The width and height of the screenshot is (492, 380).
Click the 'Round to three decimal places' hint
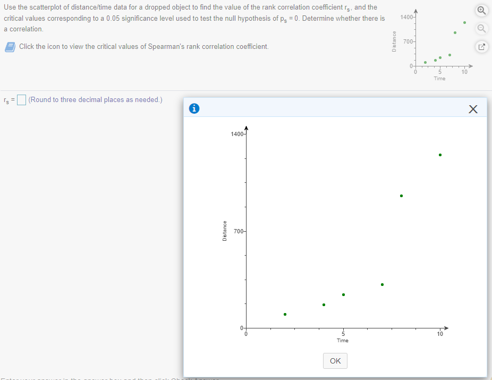(x=96, y=100)
